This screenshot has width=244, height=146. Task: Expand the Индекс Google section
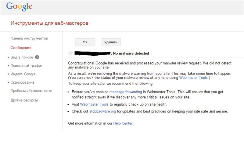point(8,74)
